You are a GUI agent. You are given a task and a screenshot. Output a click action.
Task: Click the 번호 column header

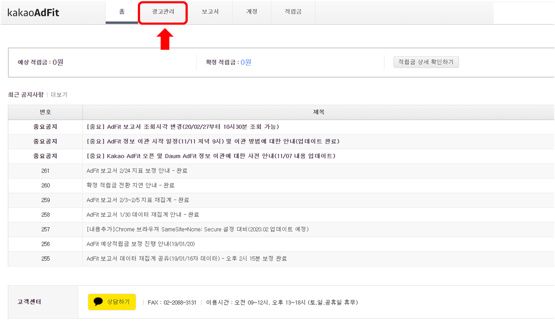45,112
